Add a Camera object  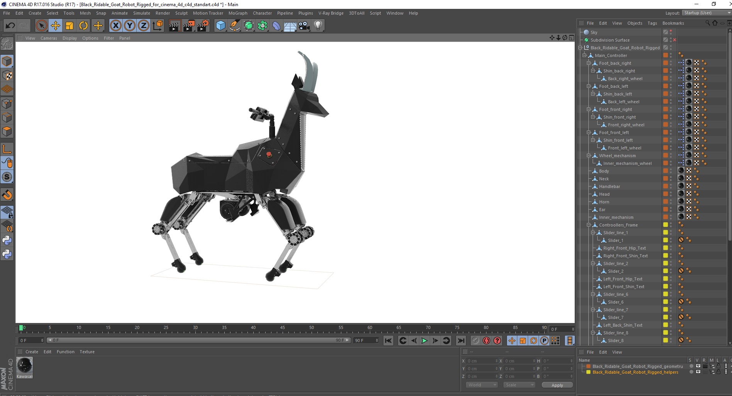(x=304, y=26)
